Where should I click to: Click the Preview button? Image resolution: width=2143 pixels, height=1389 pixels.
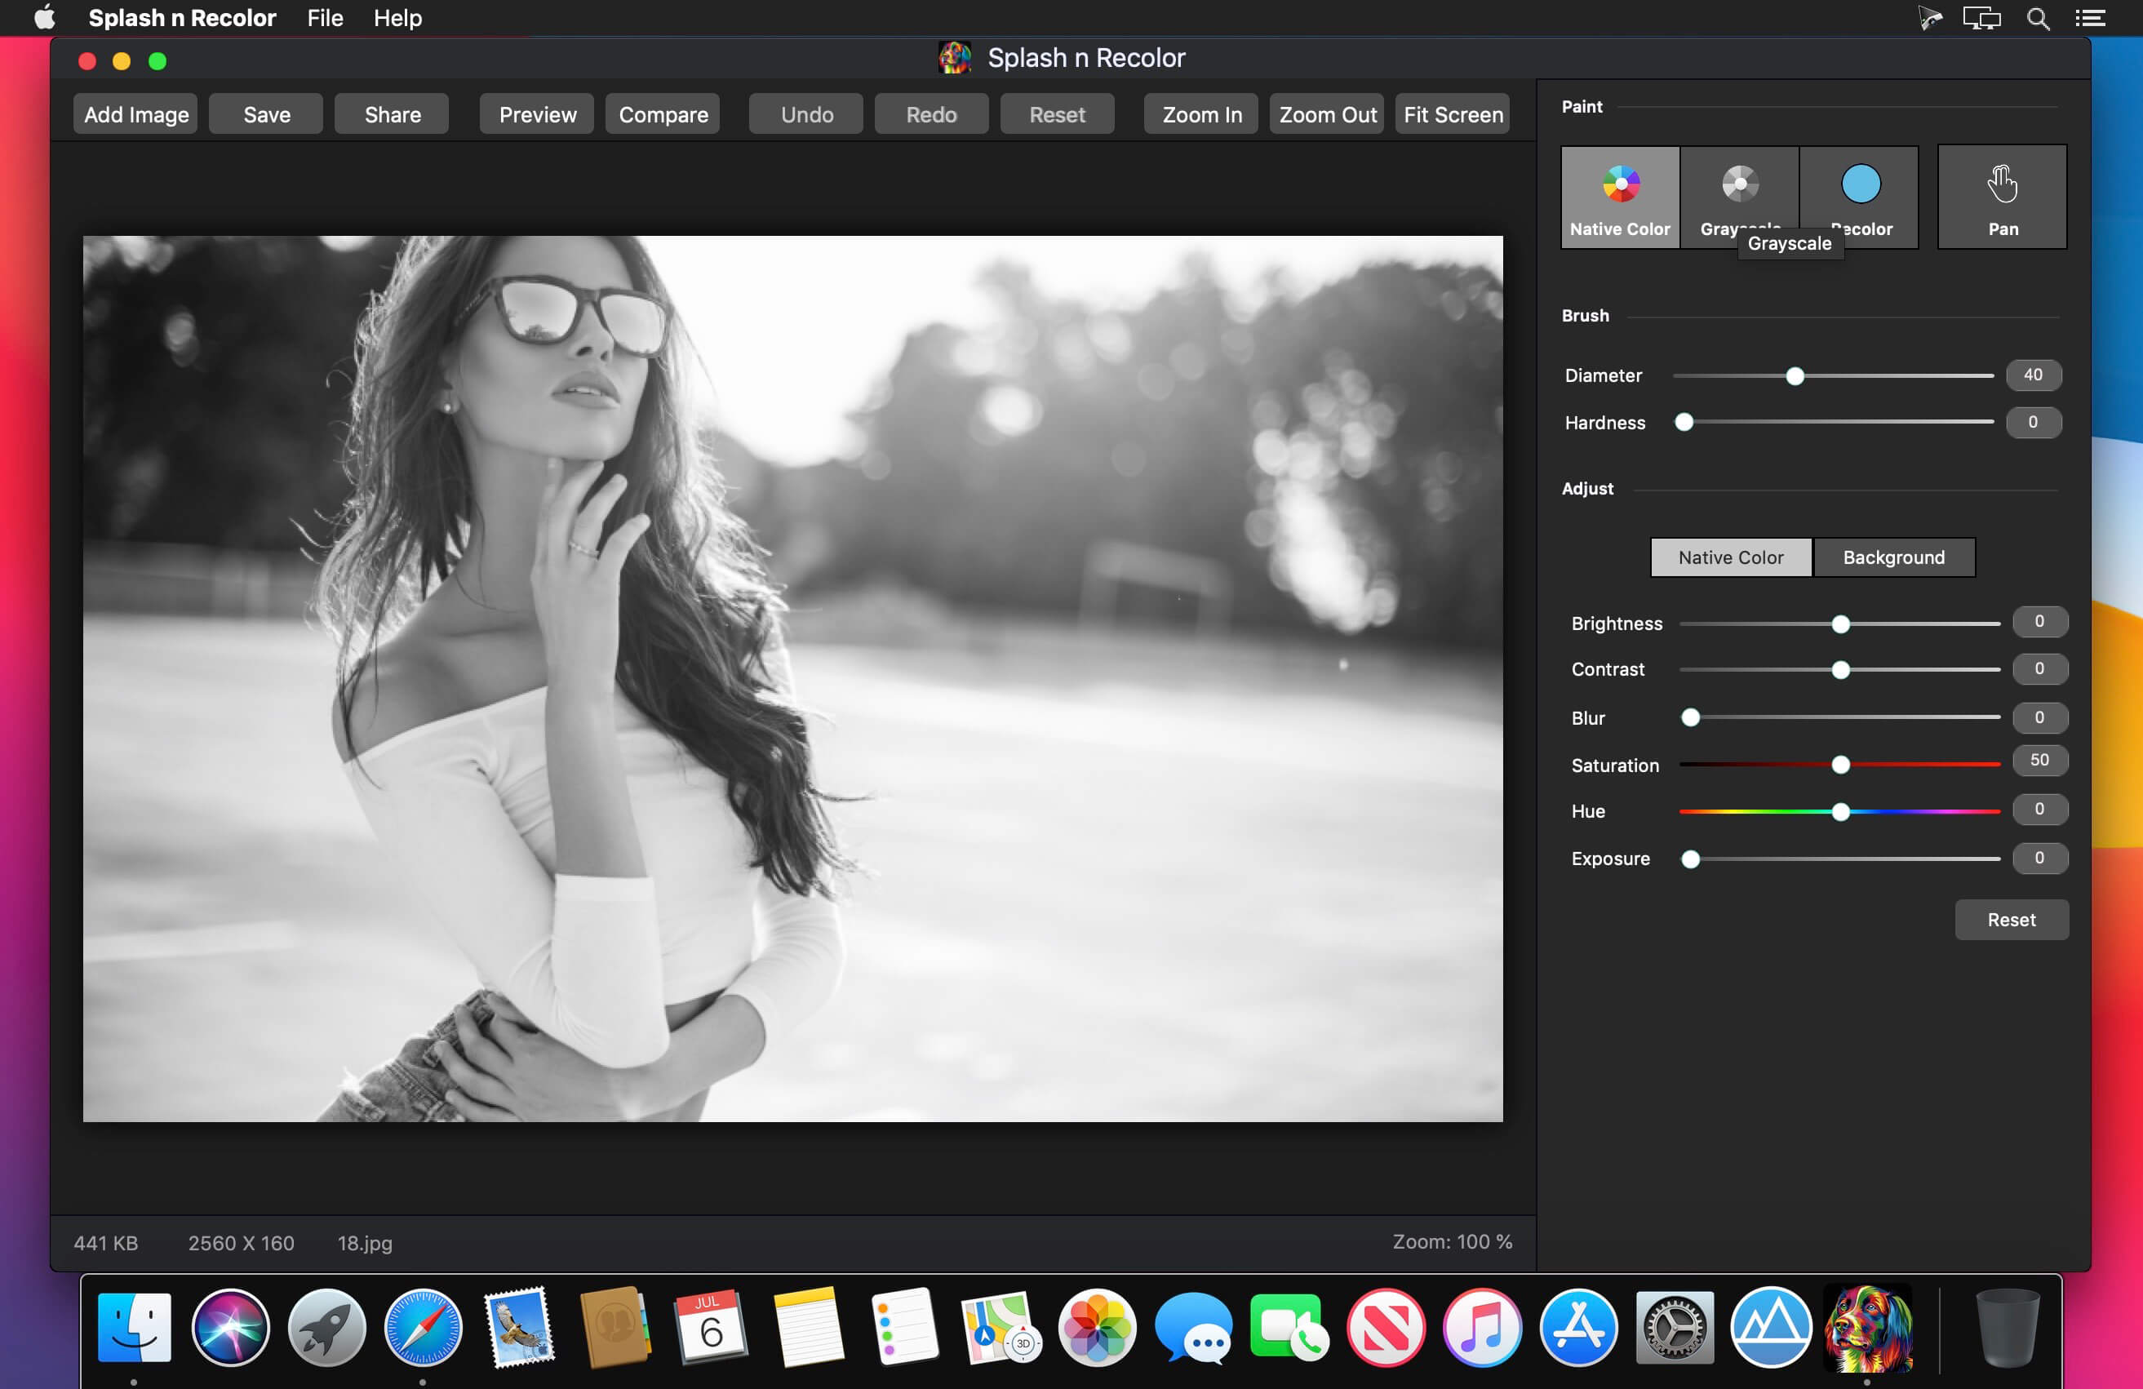[535, 114]
